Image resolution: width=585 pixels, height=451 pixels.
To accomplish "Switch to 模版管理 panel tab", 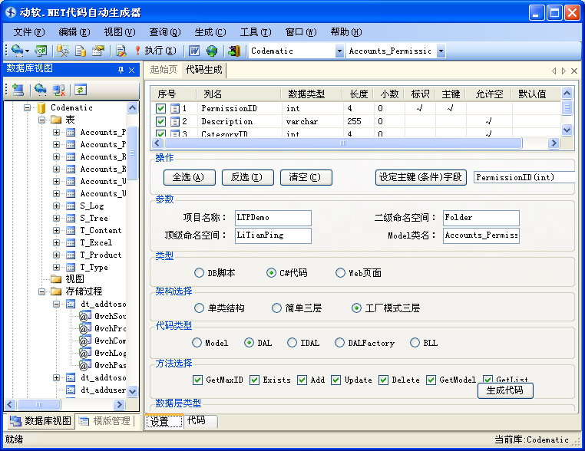I will click(106, 421).
